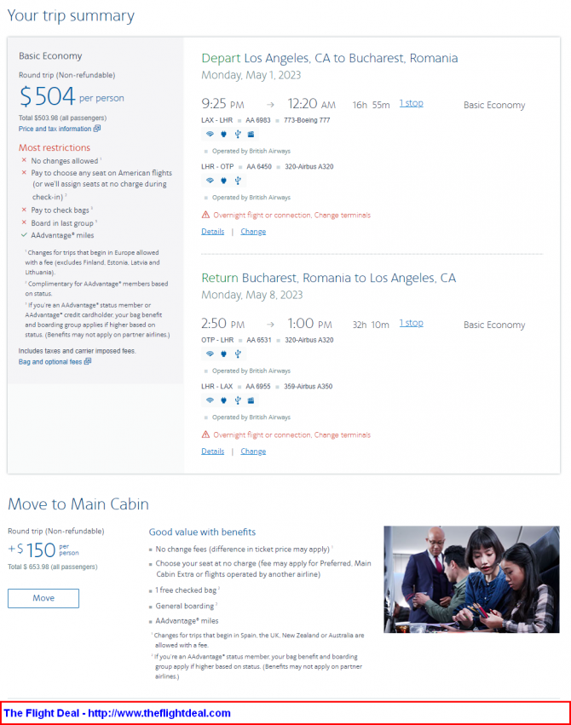Screen dimensions: 571x725
Task: Click the Move button to upgrade to Main Cabin
Action: 43,598
